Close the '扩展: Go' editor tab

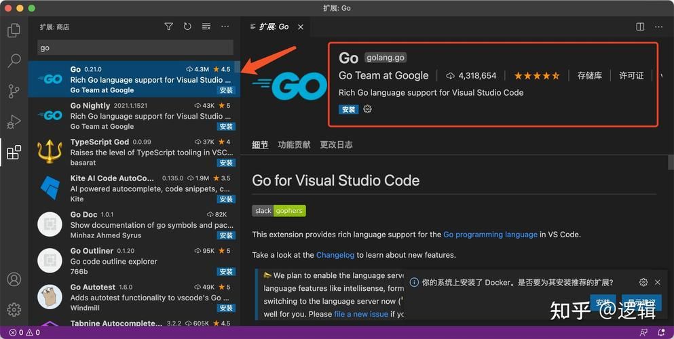(x=301, y=26)
